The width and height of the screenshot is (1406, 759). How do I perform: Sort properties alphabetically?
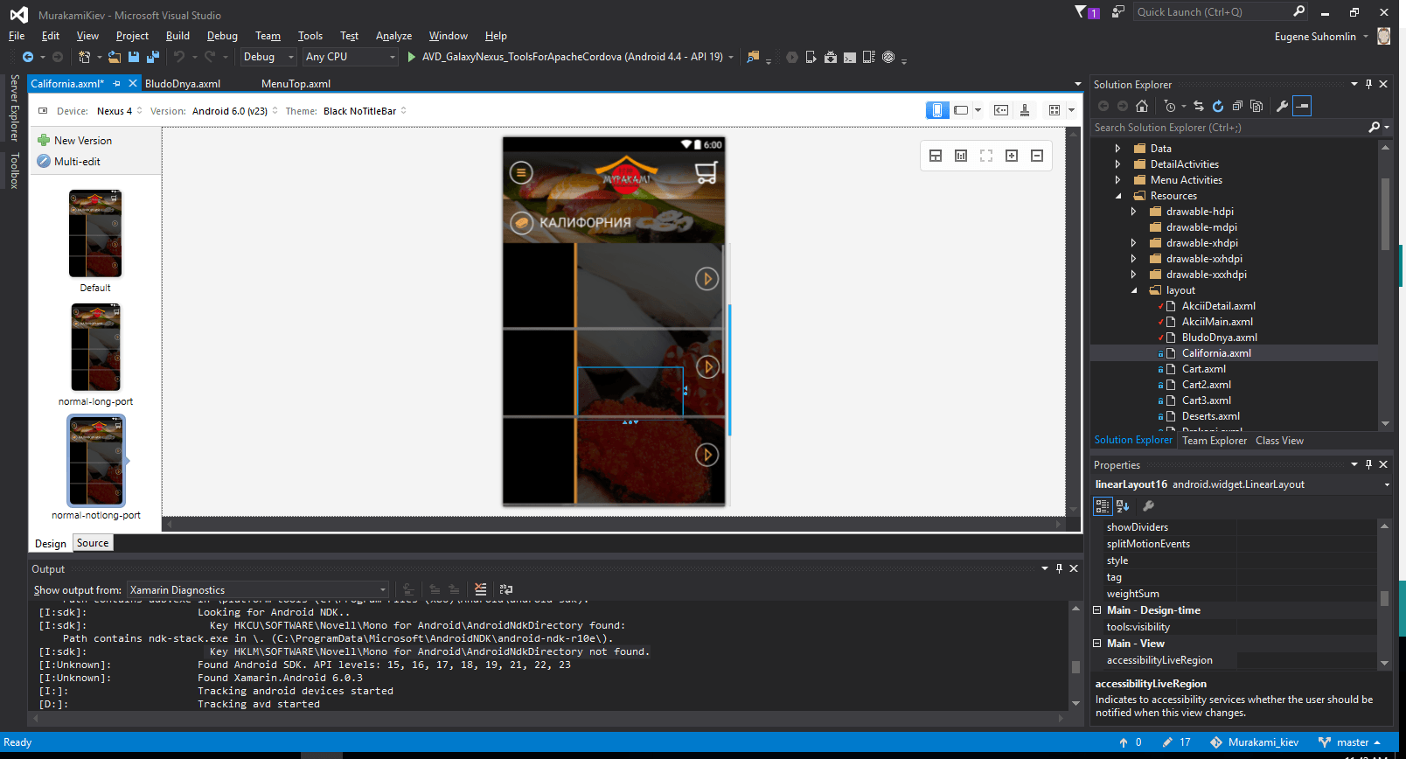[x=1124, y=505]
